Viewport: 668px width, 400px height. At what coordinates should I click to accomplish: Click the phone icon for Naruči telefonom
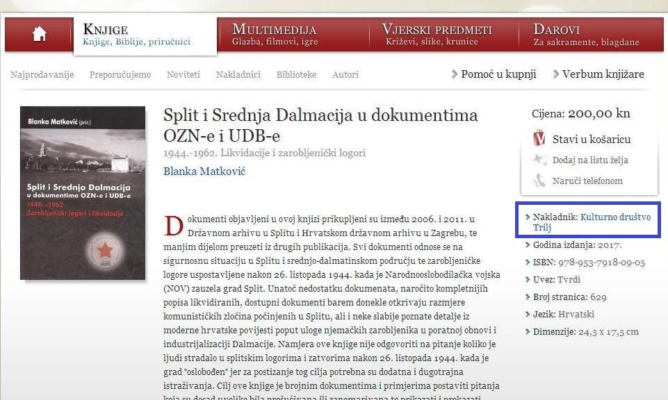pyautogui.click(x=539, y=181)
